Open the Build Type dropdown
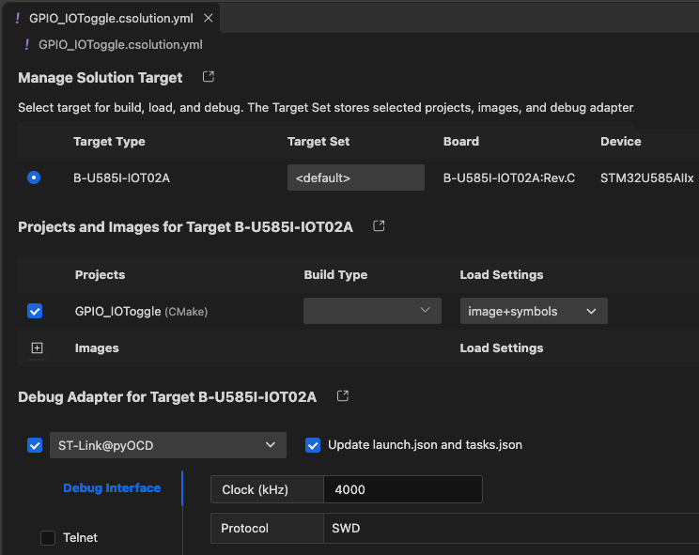The width and height of the screenshot is (699, 555). (372, 311)
